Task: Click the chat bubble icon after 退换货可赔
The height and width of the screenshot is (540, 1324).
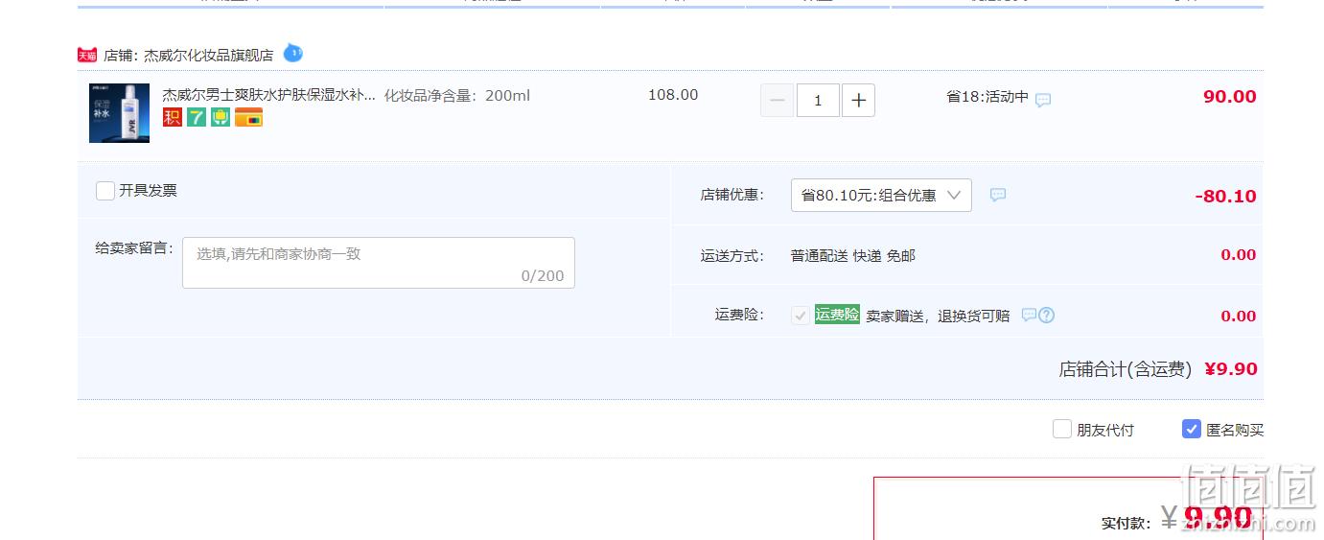Action: click(1029, 315)
